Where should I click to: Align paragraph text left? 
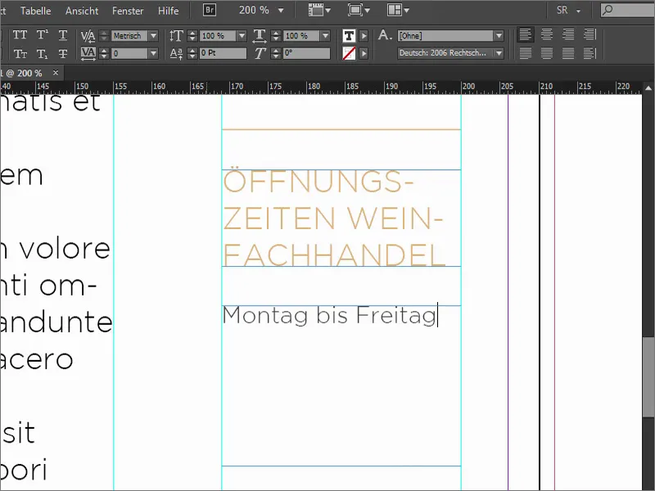526,34
